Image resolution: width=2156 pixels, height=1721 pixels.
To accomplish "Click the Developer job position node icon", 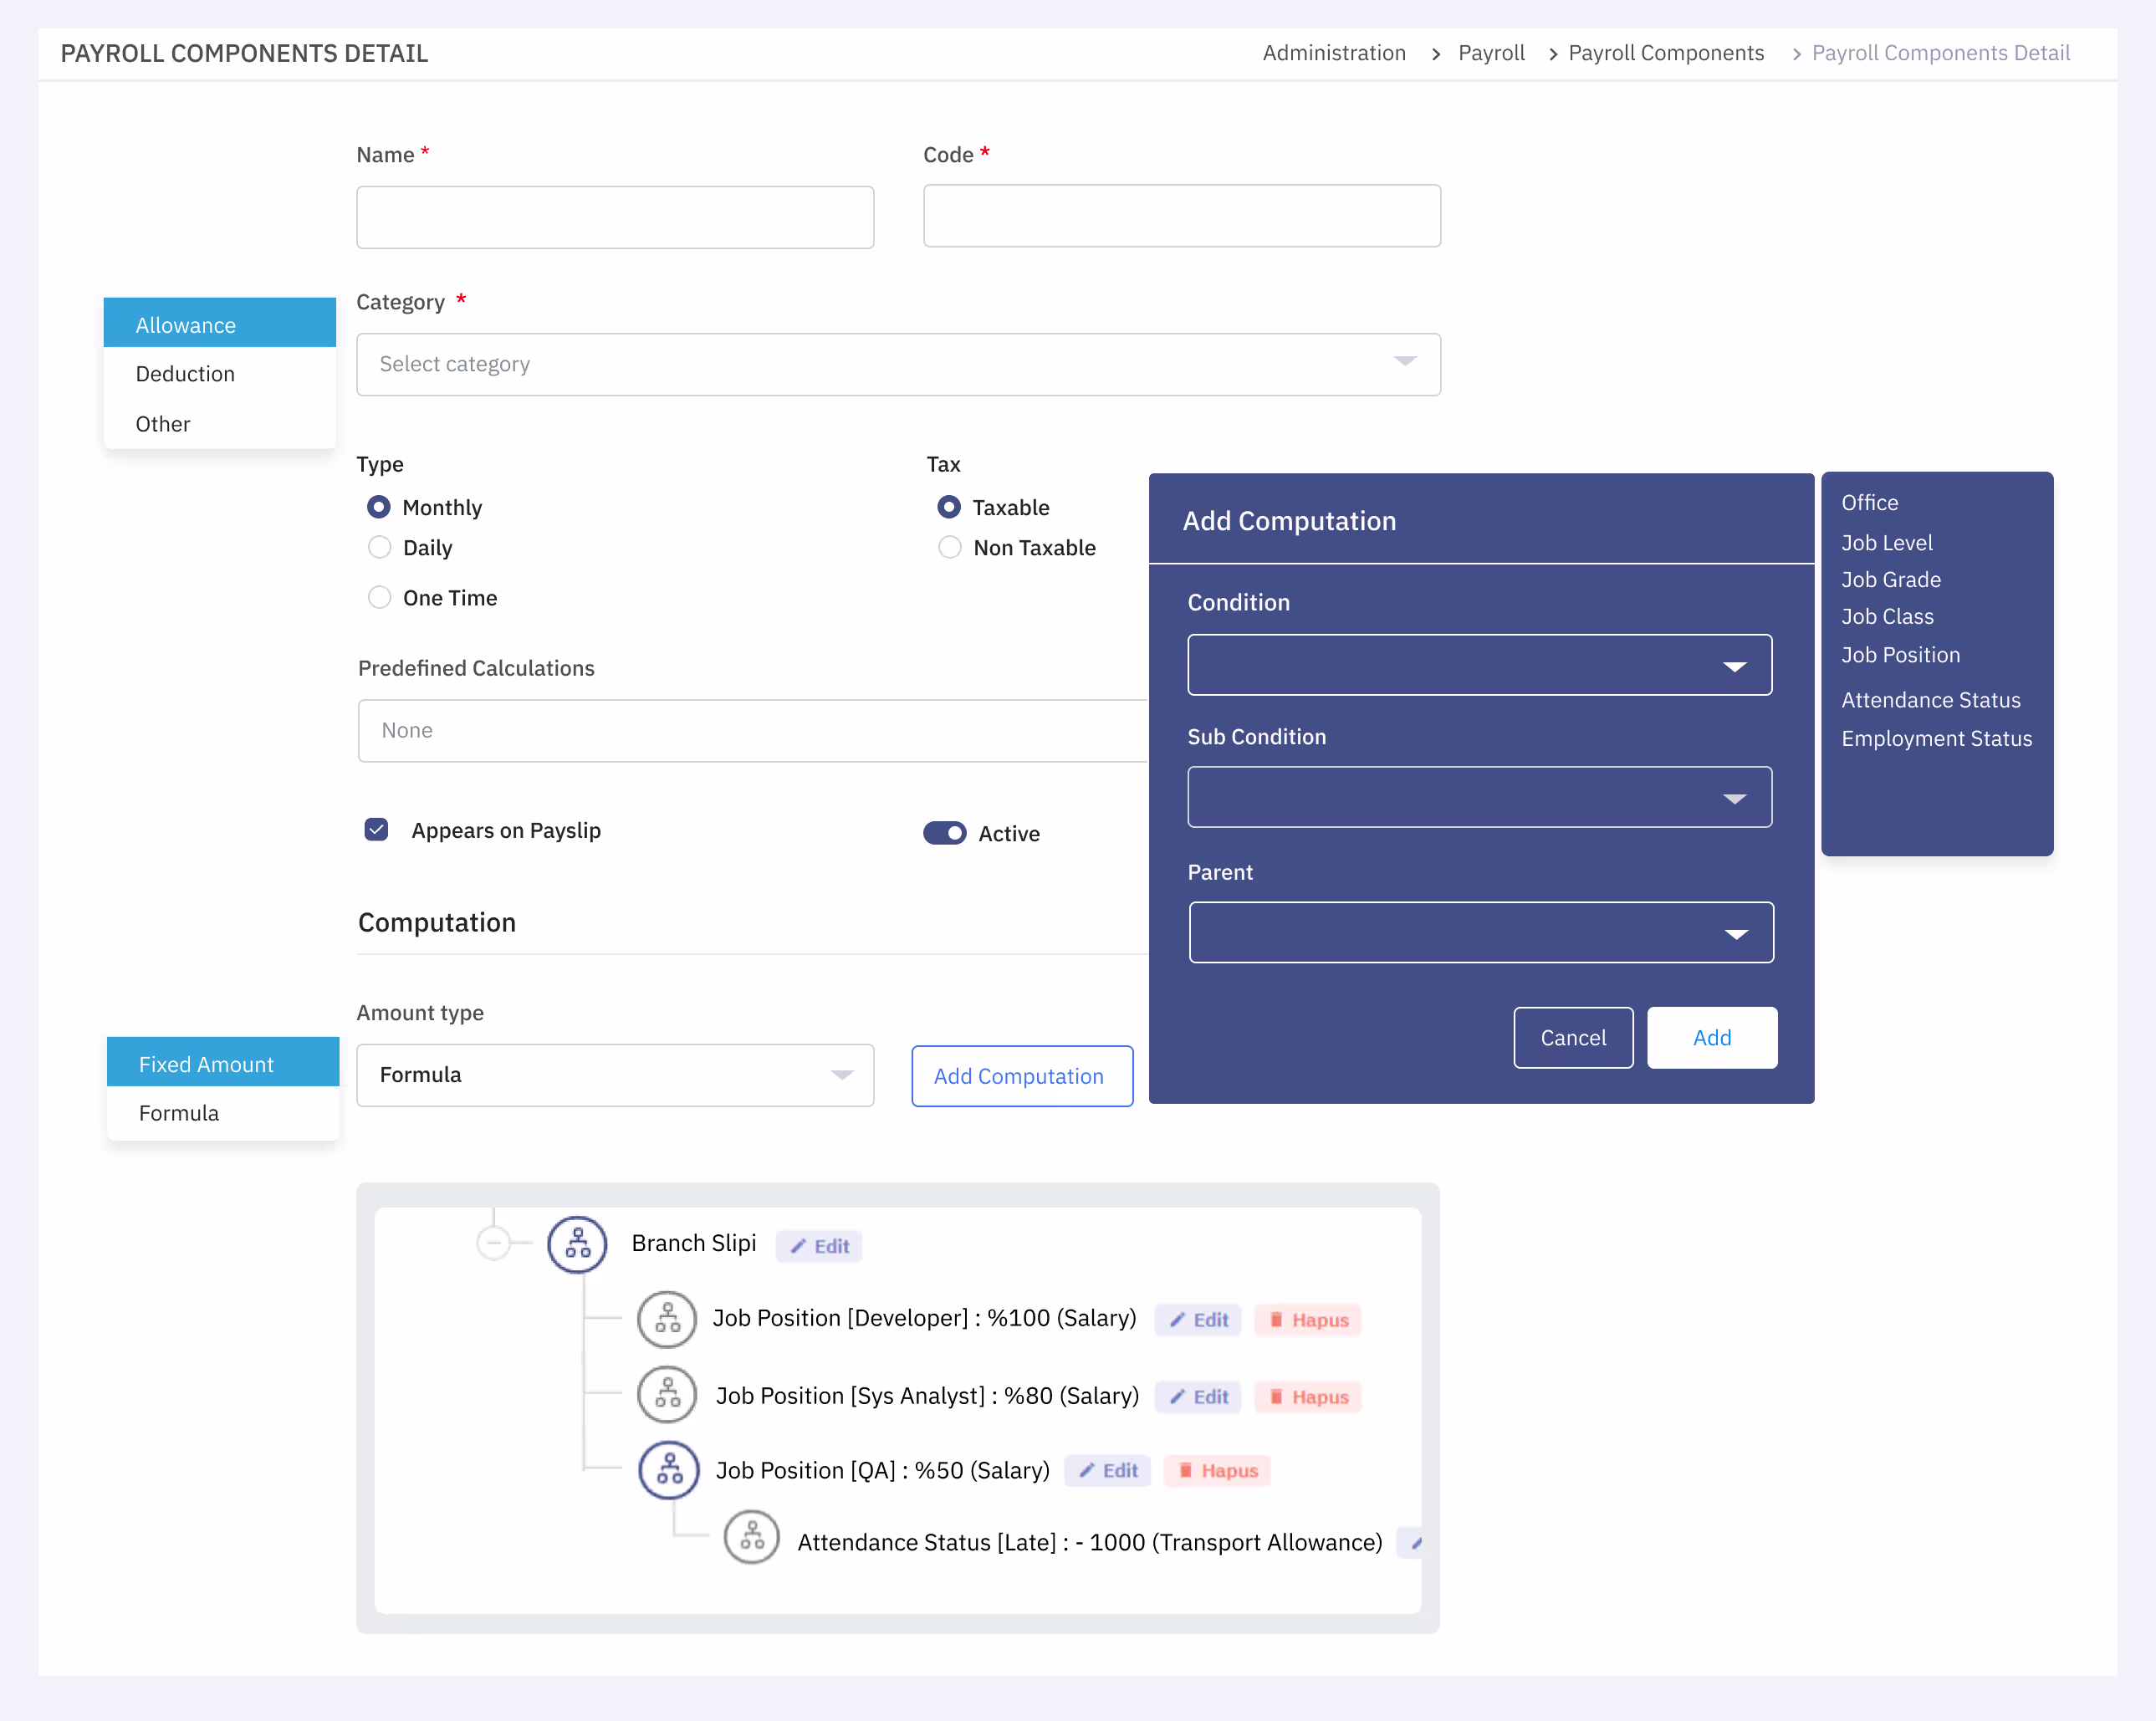I will [667, 1319].
